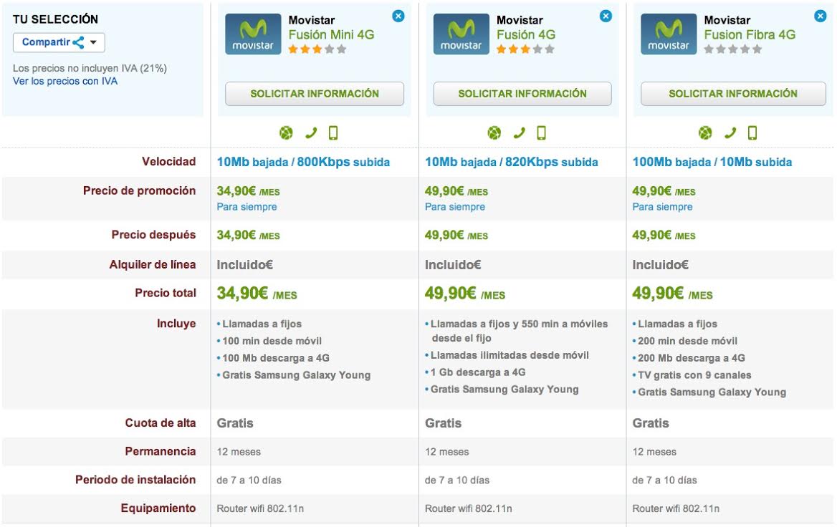Open the Fusión 4G plan title

[x=526, y=34]
